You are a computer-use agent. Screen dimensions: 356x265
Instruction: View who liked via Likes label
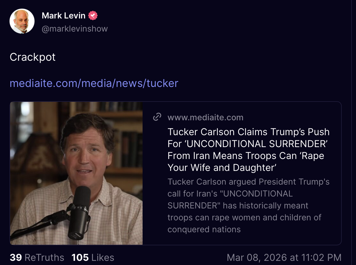pos(103,258)
